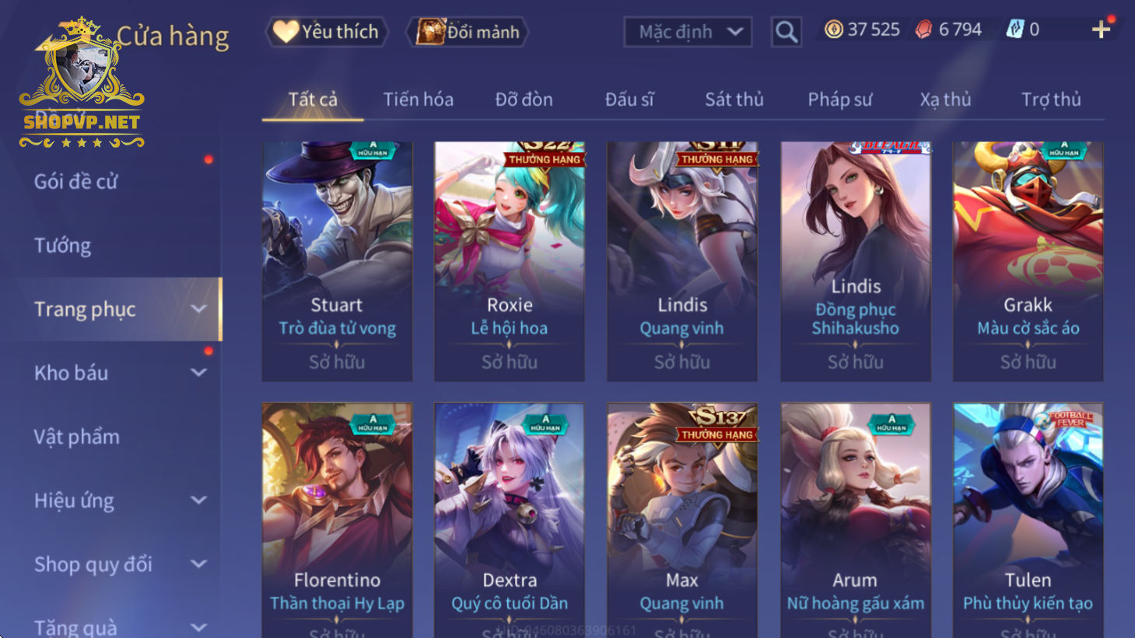Select Stuart Trò đùa tử vong skin
This screenshot has height=638, width=1135.
[337, 261]
